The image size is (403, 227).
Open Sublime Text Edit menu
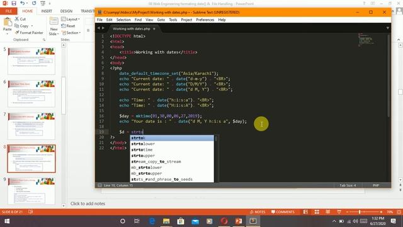[109, 20]
